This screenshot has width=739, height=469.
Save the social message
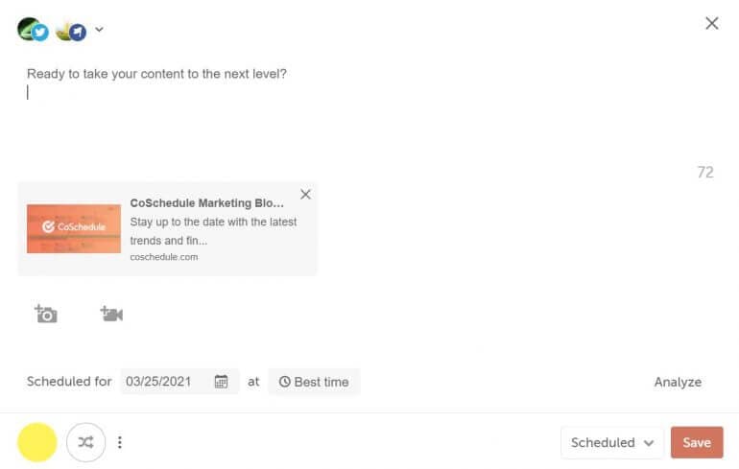point(697,443)
